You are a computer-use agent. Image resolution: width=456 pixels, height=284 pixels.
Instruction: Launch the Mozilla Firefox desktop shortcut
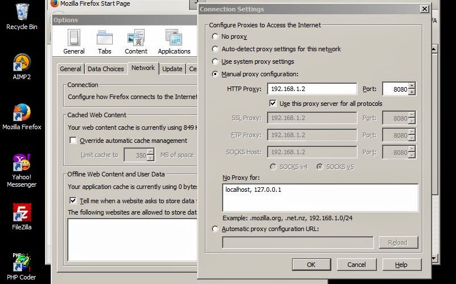tap(22, 117)
